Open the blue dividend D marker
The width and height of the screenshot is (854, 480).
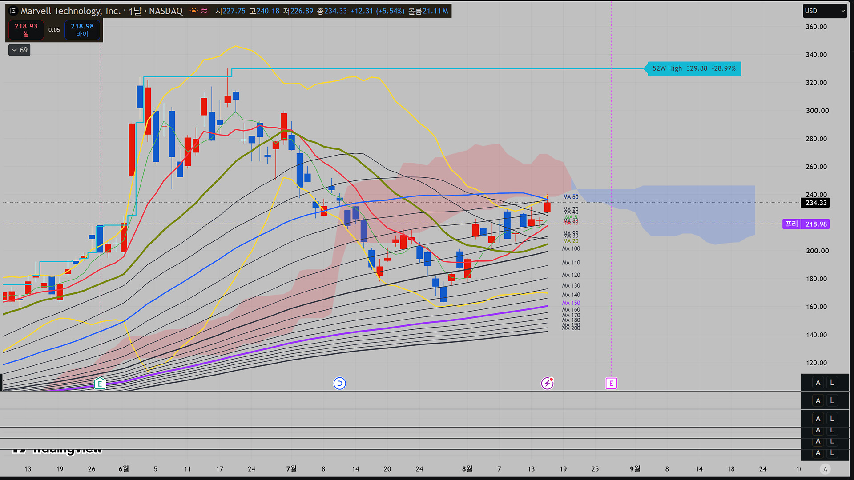click(339, 383)
